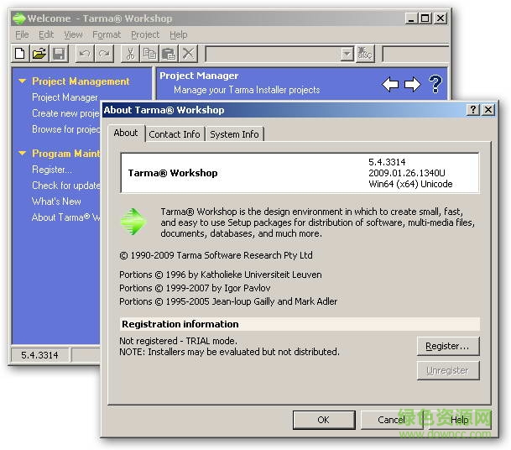
Task: Click the spell check abc icon
Action: pyautogui.click(x=365, y=54)
